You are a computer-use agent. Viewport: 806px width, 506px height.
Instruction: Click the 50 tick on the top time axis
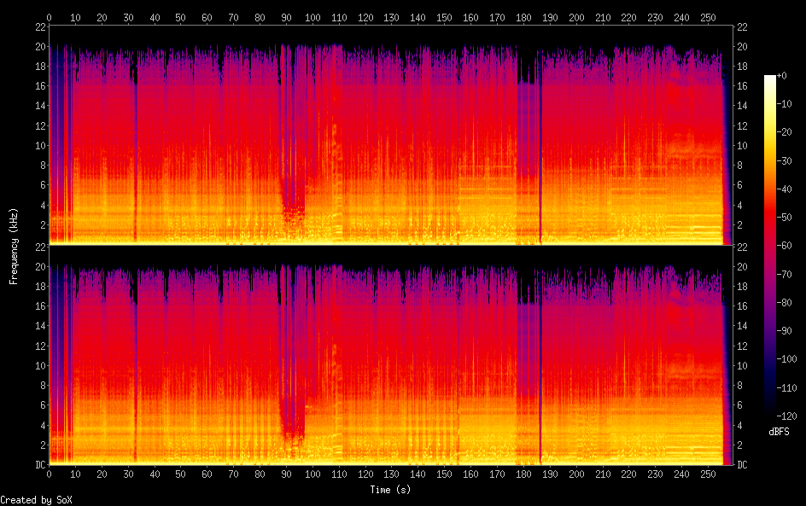[x=181, y=17]
